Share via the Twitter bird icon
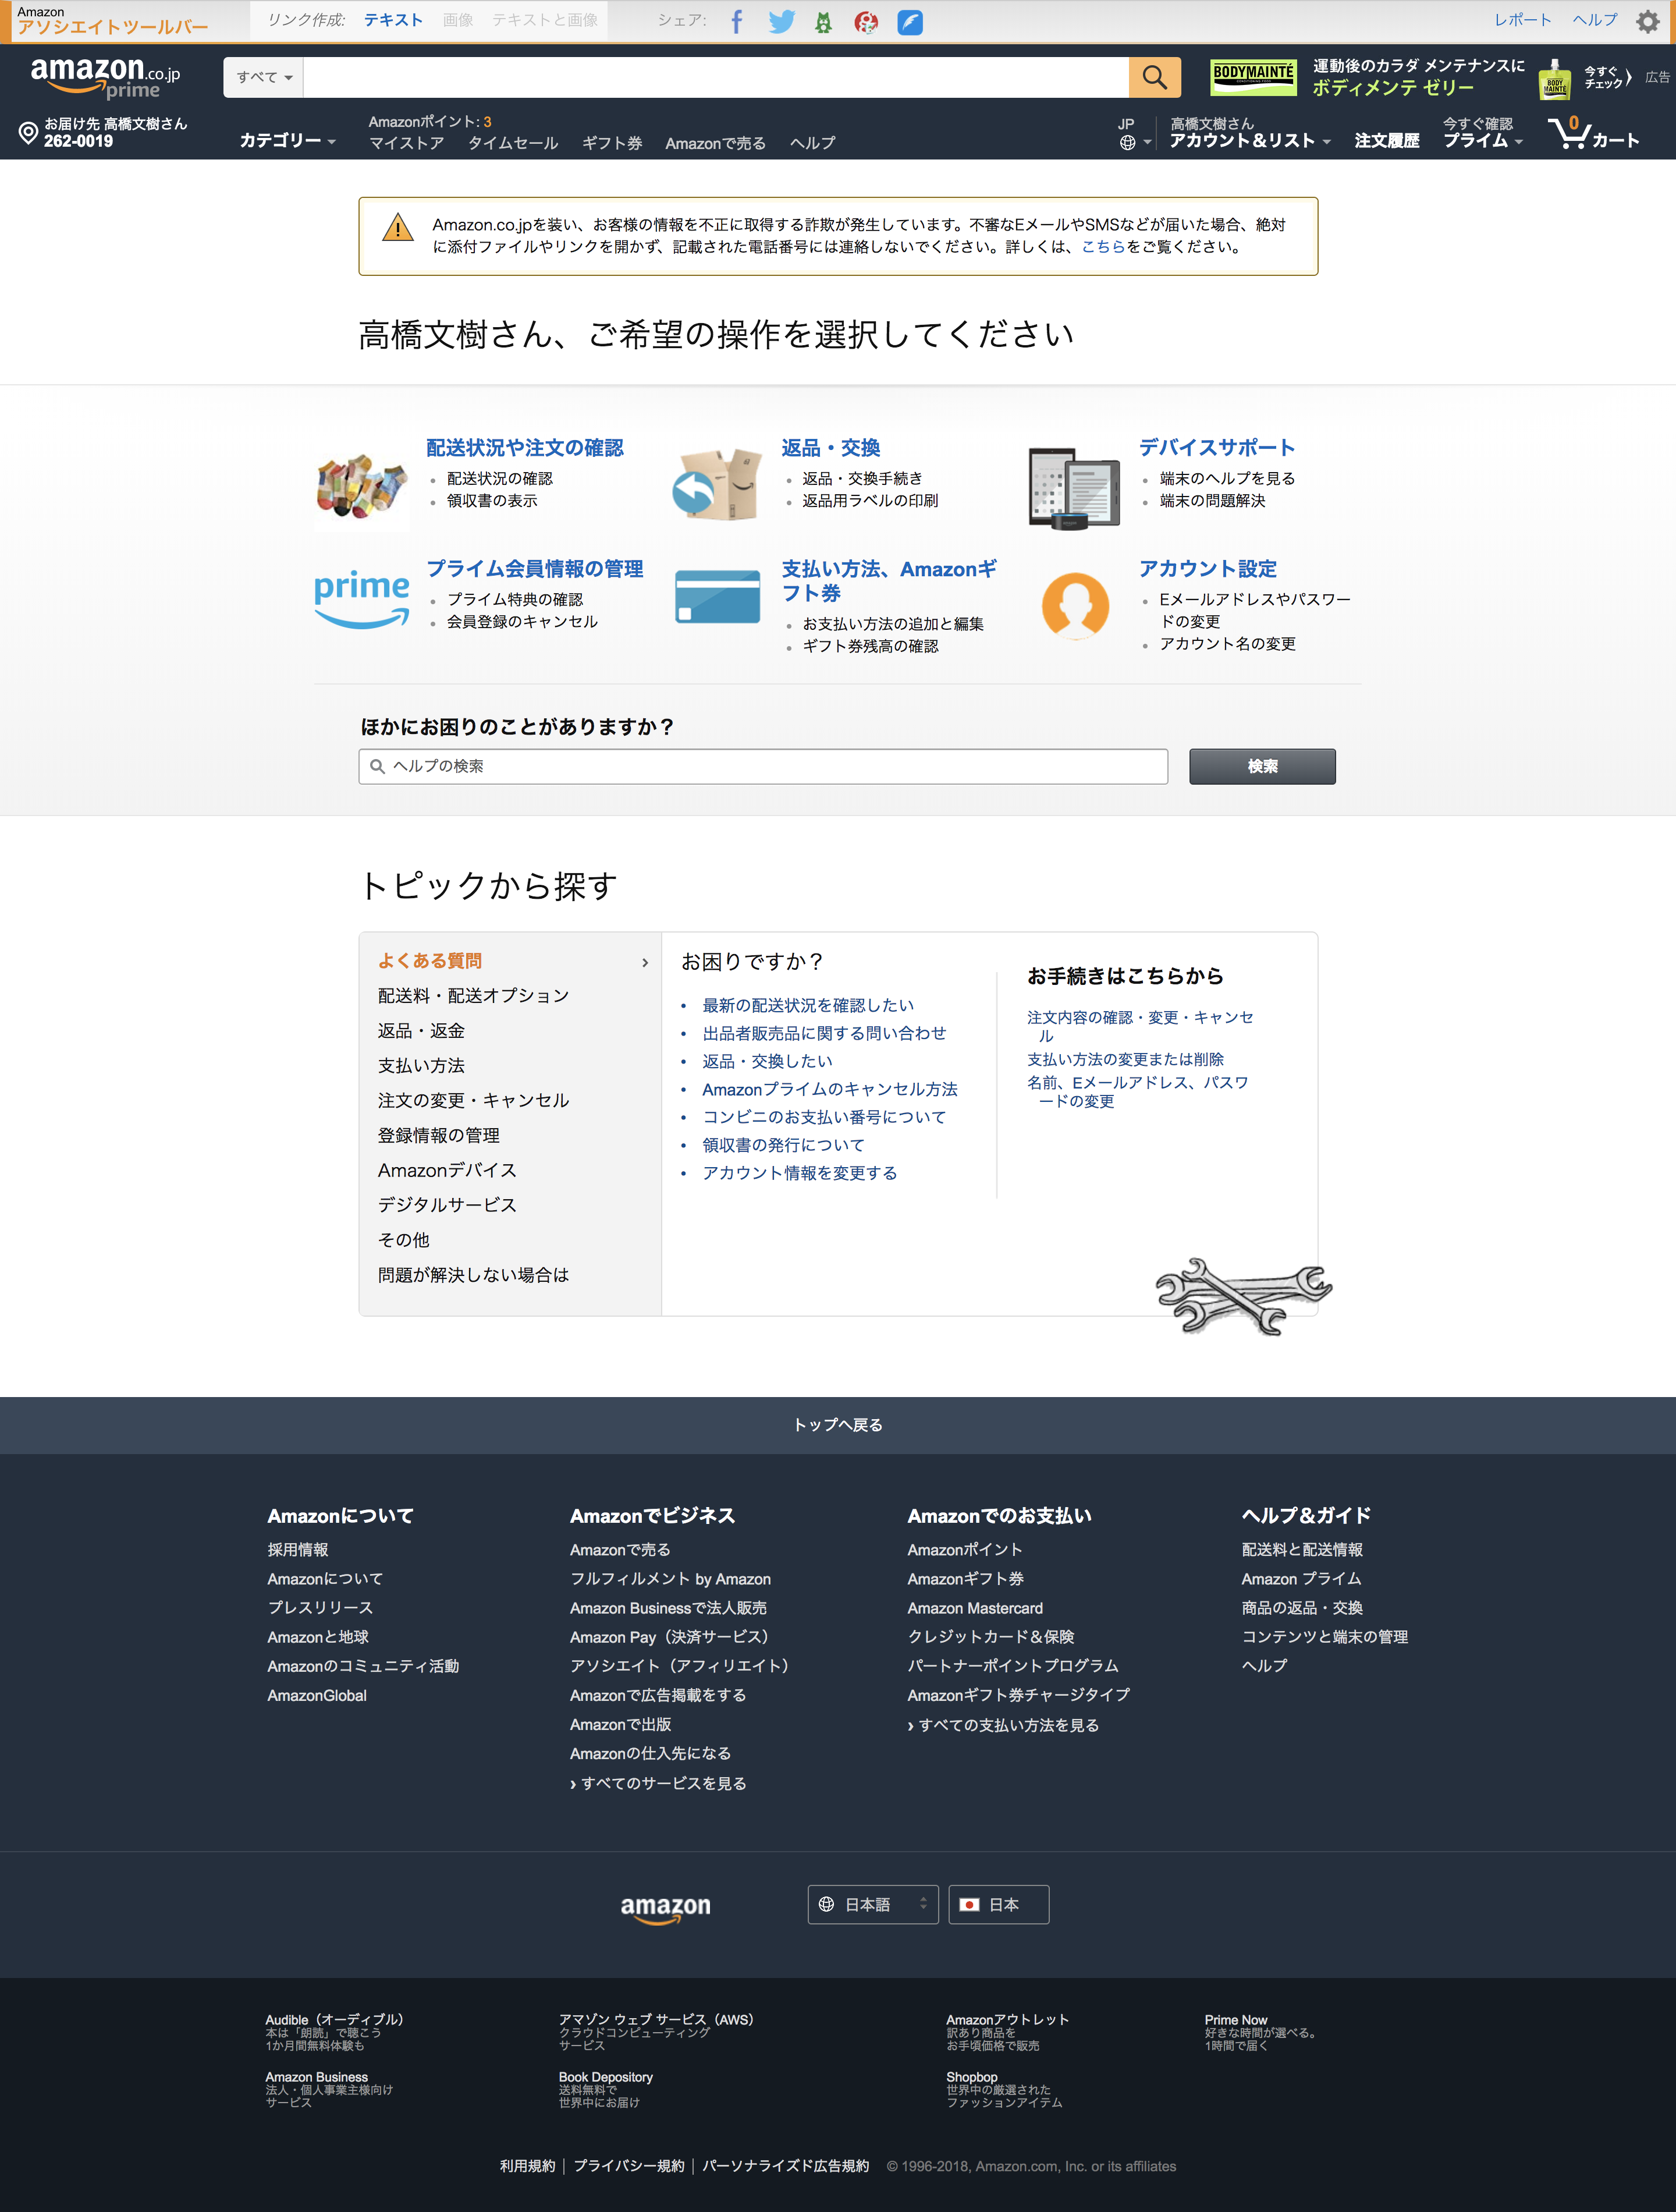Viewport: 1676px width, 2212px height. point(781,21)
